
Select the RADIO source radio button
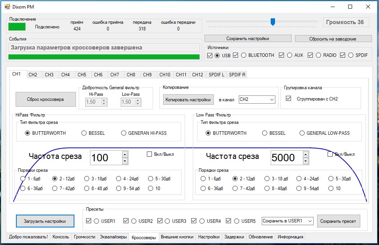pyautogui.click(x=318, y=55)
